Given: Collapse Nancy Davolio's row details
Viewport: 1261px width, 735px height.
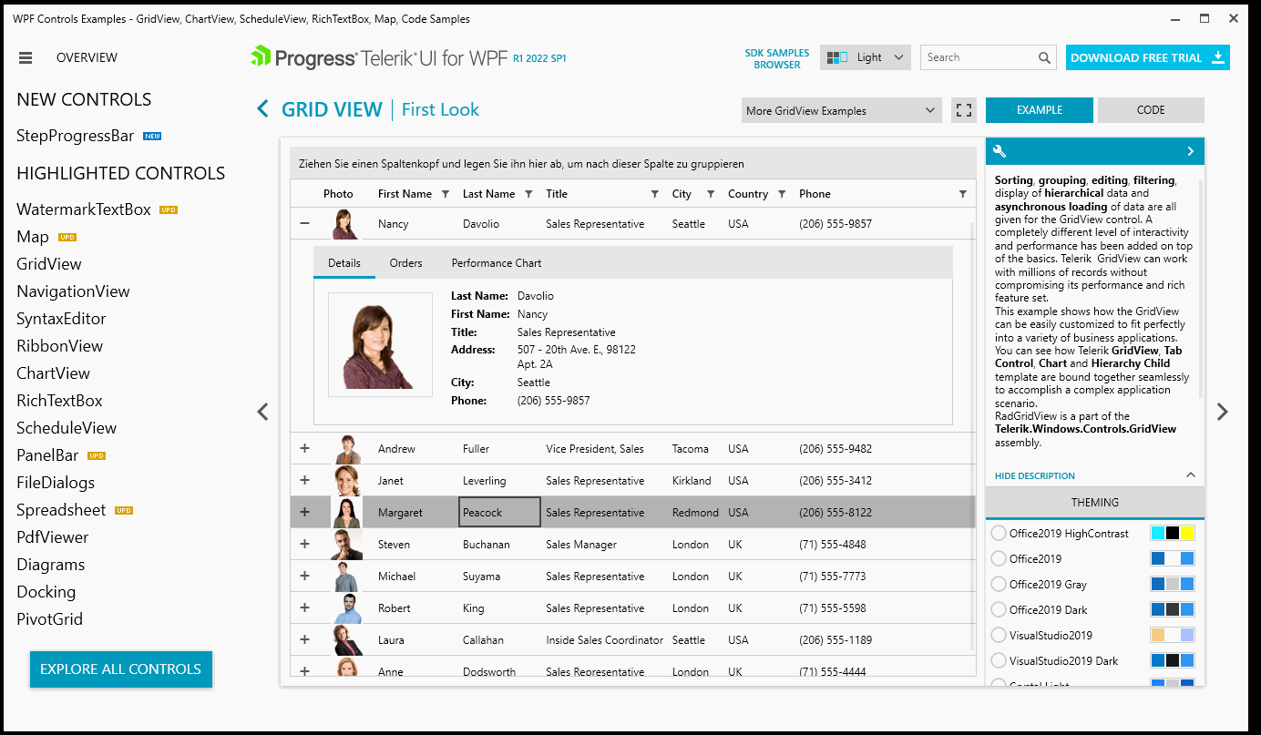Looking at the screenshot, I should click(304, 223).
